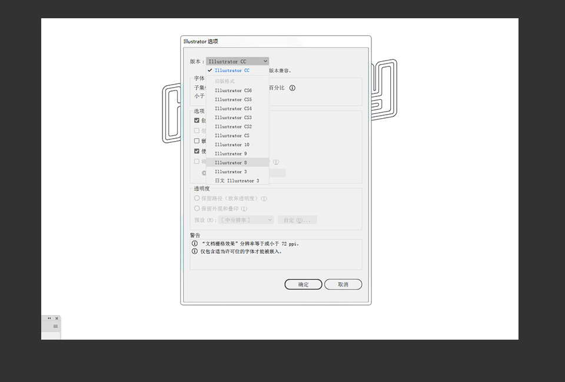Click the info icon beside 百分比

tap(293, 88)
